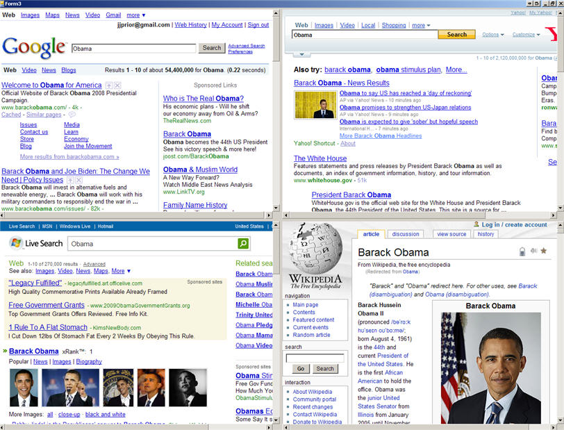This screenshot has height=430, width=564.
Task: Expand Google's 'more' dropdown menu
Action: point(134,15)
